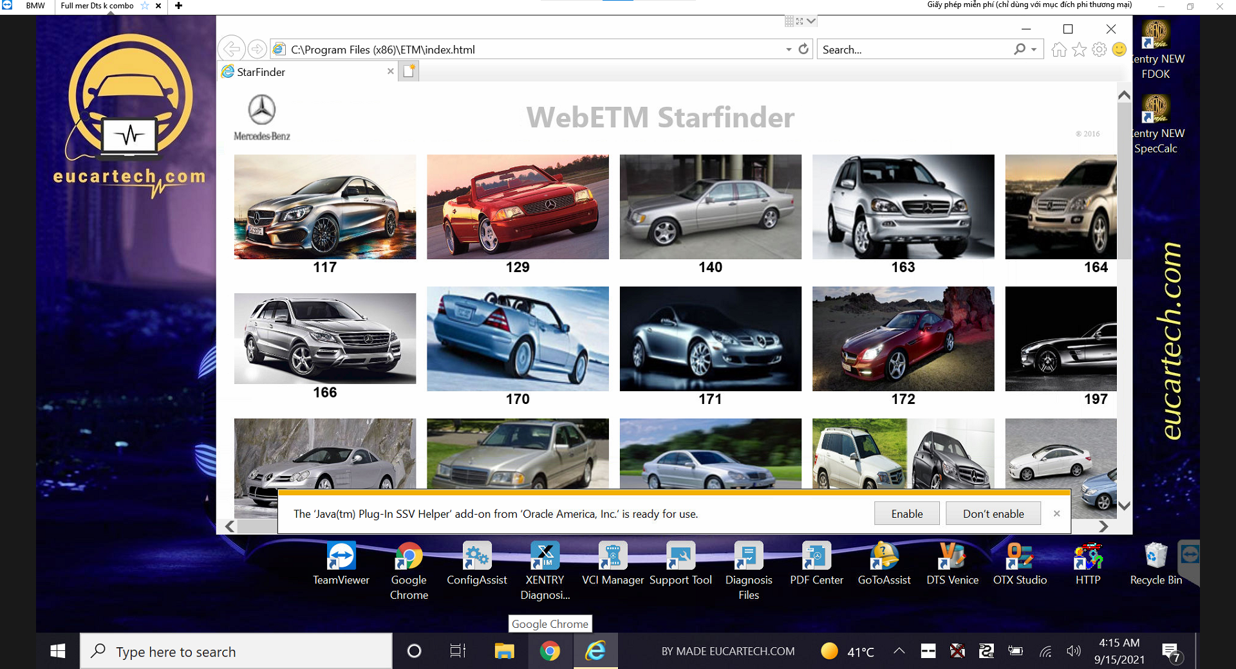Go to browser Home page icon
1236x669 pixels.
click(1059, 50)
